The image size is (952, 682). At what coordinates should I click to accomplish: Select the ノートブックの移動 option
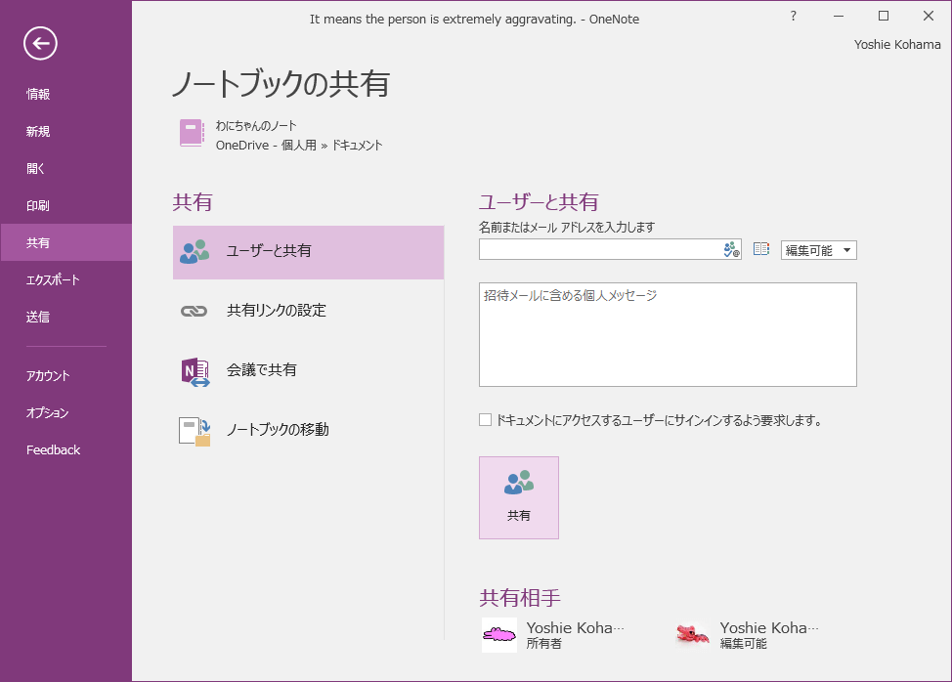pyautogui.click(x=309, y=430)
